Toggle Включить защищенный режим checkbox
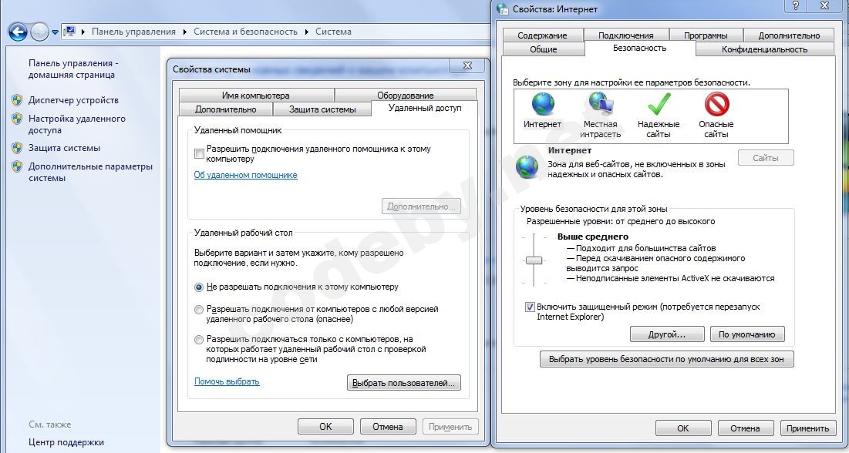Viewport: 849px width, 453px height. tap(530, 307)
